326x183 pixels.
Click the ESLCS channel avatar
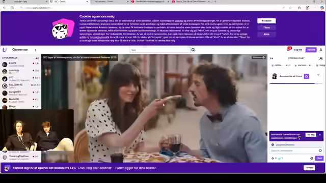click(x=5, y=65)
